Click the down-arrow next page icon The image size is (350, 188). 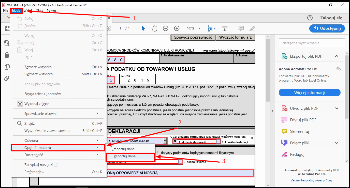click(109, 28)
